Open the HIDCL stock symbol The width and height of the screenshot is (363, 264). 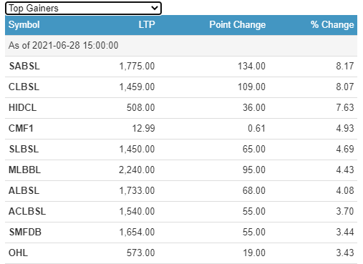(22, 107)
